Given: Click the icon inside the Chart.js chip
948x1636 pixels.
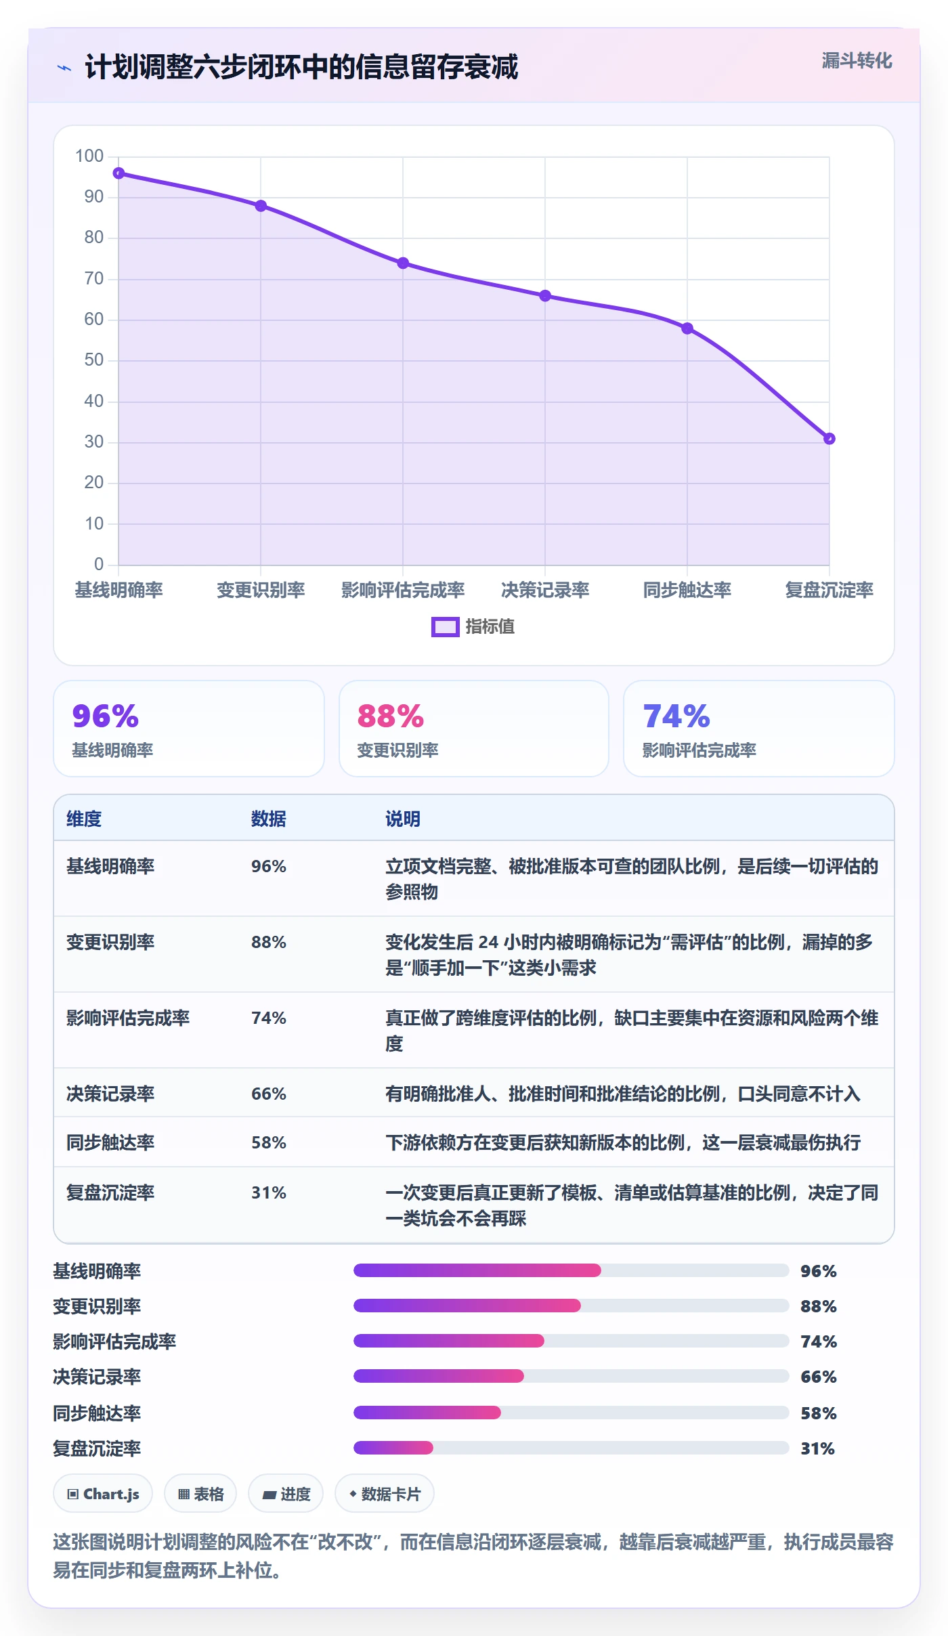Looking at the screenshot, I should coord(73,1494).
